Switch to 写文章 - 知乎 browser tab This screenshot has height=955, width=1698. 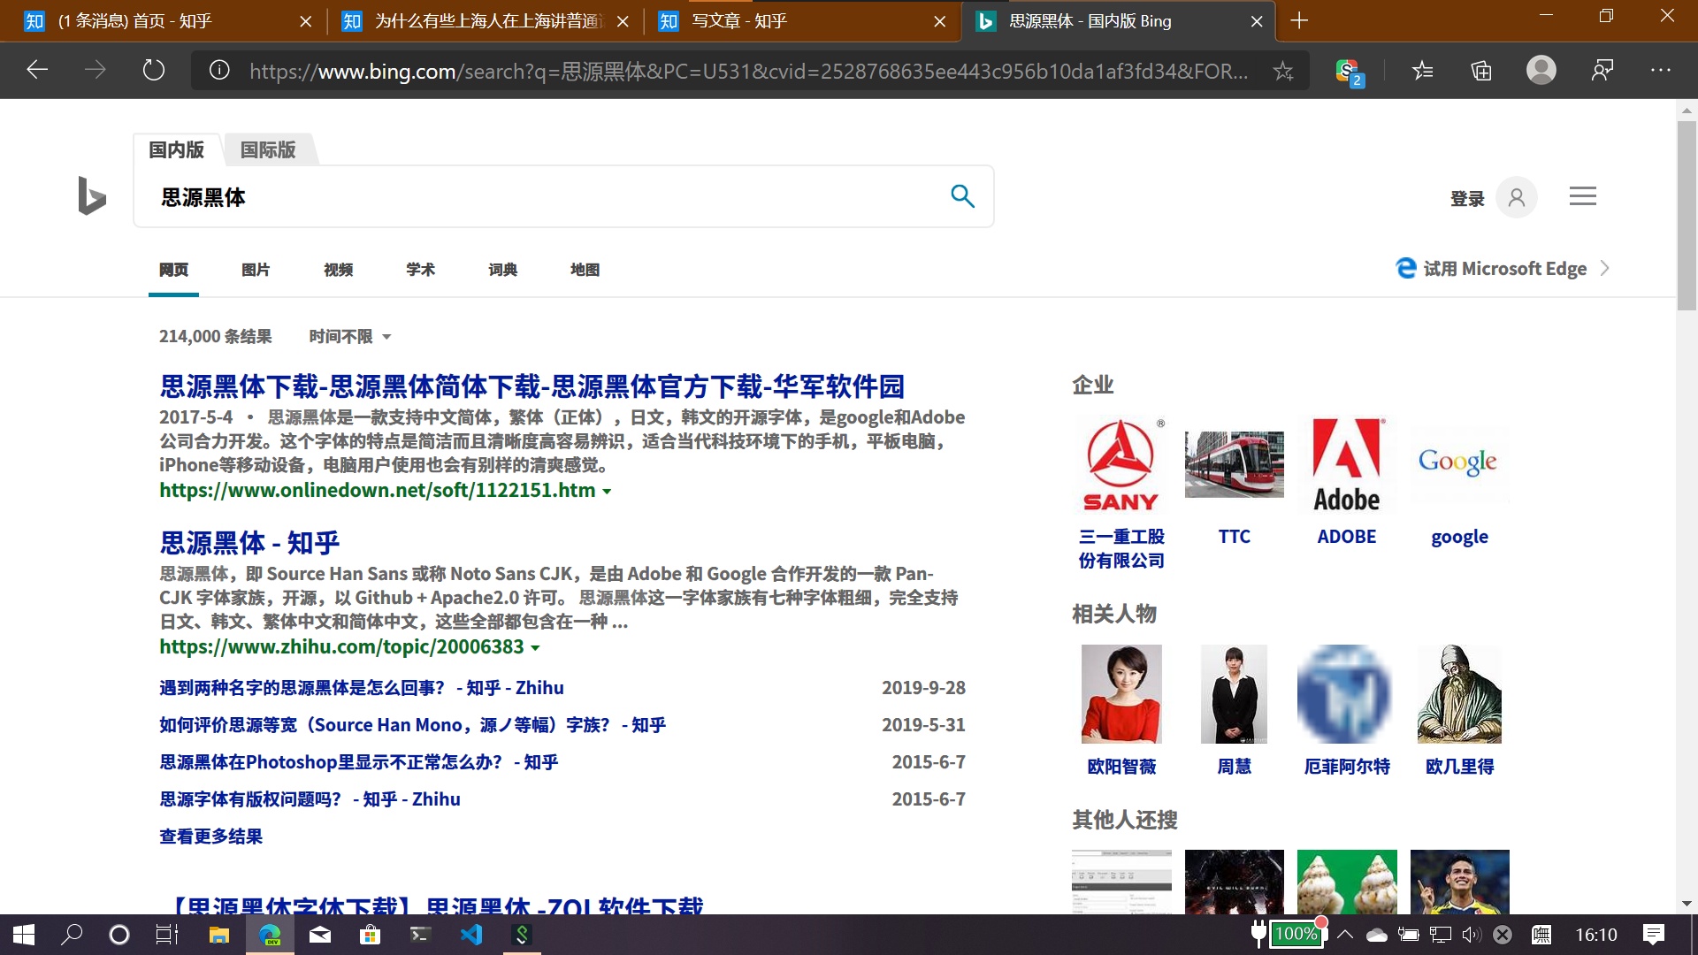point(802,21)
